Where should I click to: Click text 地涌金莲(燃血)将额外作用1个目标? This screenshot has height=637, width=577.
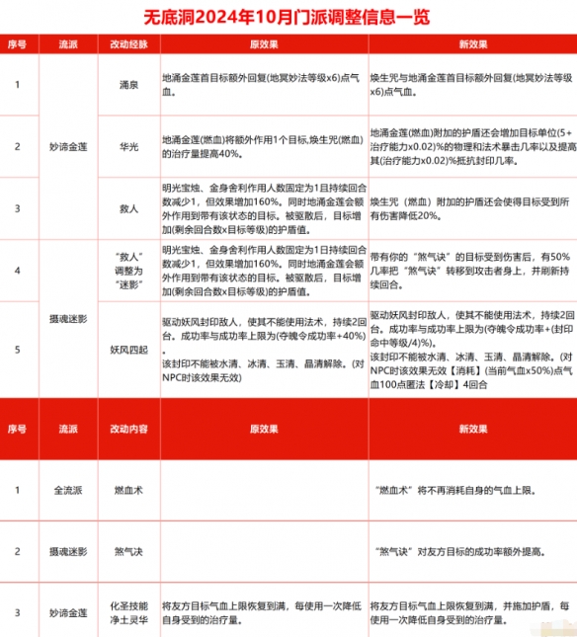pos(263,147)
